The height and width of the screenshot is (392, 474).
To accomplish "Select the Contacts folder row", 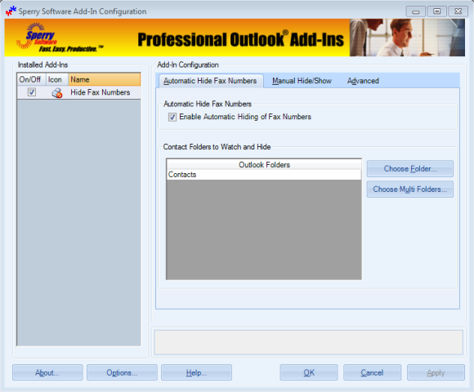I will 264,175.
